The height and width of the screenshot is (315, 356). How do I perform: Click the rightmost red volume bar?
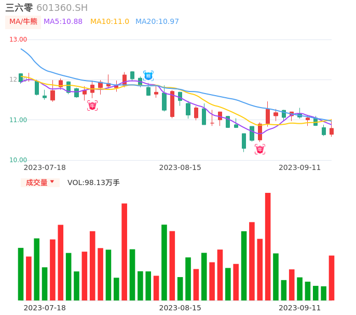click(332, 278)
